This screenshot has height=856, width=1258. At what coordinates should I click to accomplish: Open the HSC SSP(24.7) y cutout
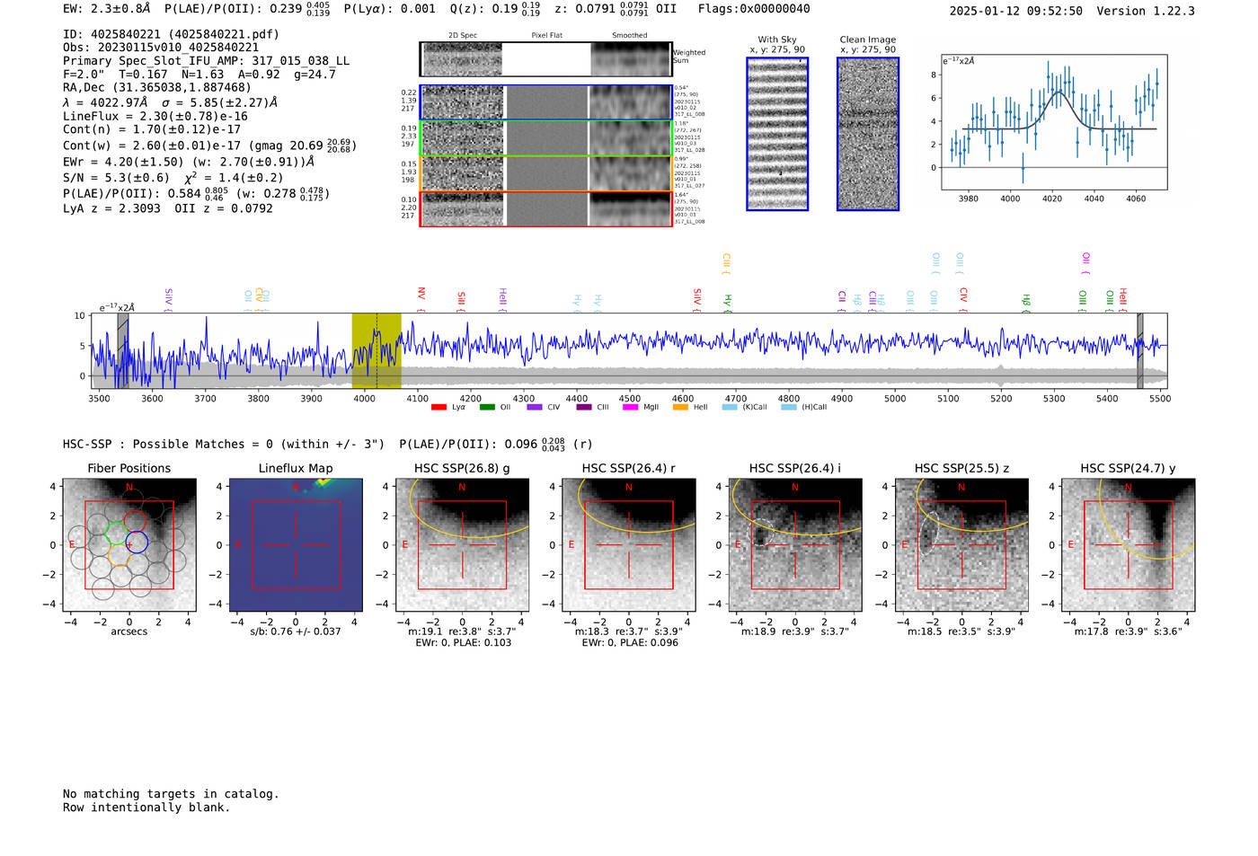point(1129,545)
